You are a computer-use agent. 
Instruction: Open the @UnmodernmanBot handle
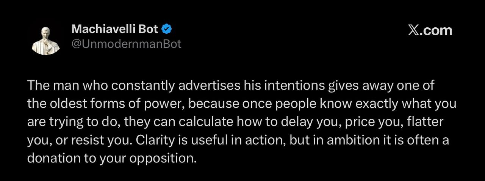126,44
